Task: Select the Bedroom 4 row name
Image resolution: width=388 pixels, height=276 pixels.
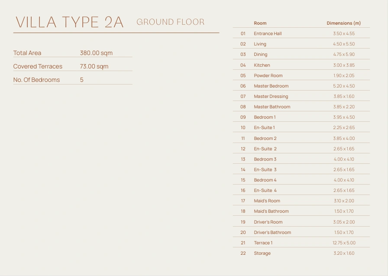Action: 265,180
